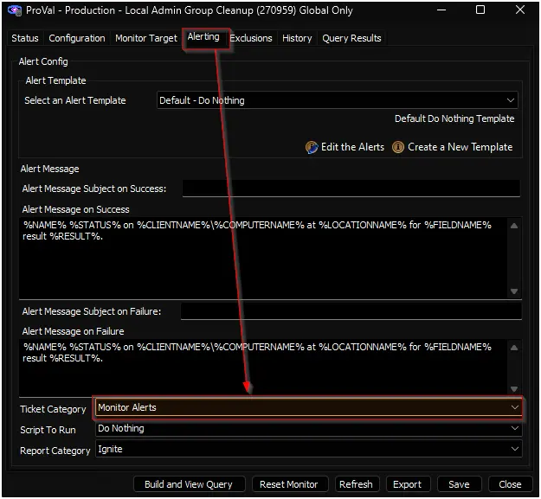Click failure message scrollbar up arrow
This screenshot has height=499, width=541.
click(x=514, y=348)
